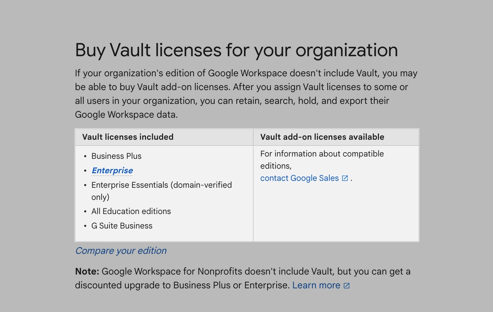The width and height of the screenshot is (493, 312).
Task: Select the Enterprise dotted-underline link
Action: click(x=112, y=170)
